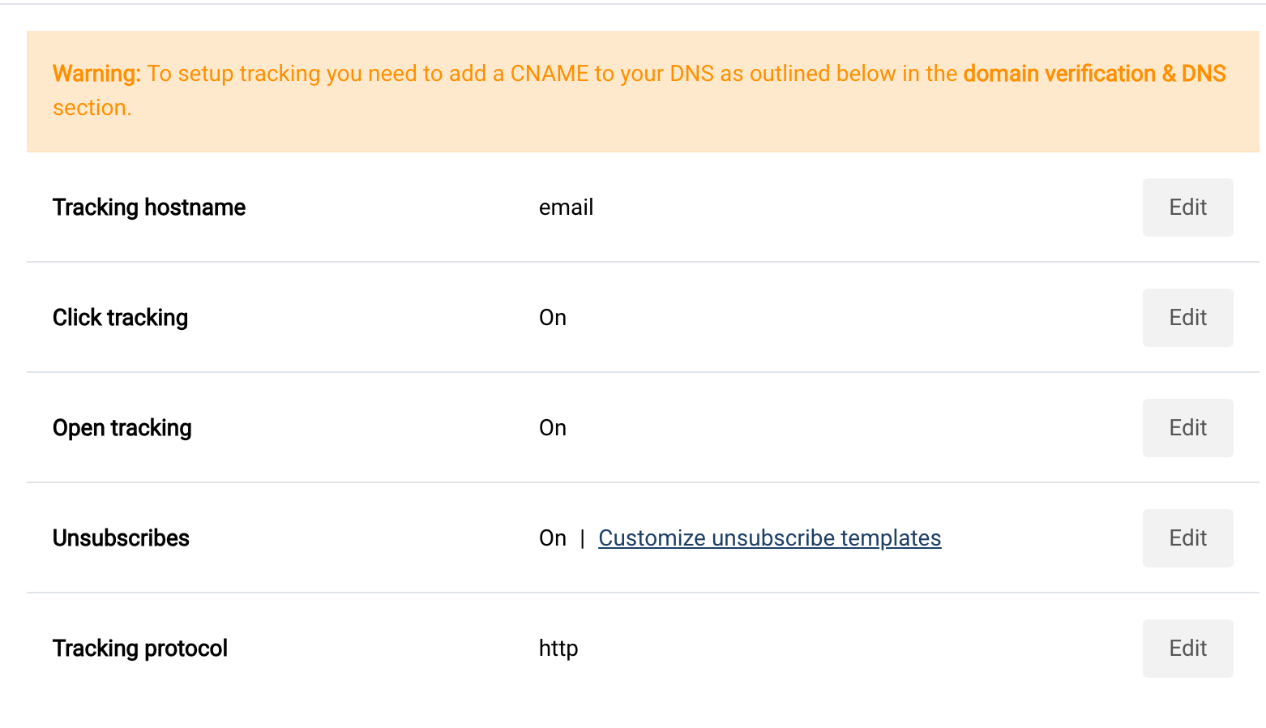Select the Open tracking 'On' value
1266x728 pixels.
553,428
